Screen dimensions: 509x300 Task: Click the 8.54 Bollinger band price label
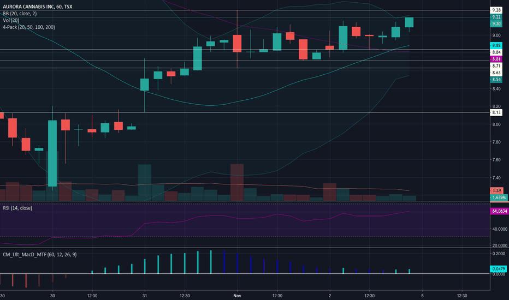(496, 80)
